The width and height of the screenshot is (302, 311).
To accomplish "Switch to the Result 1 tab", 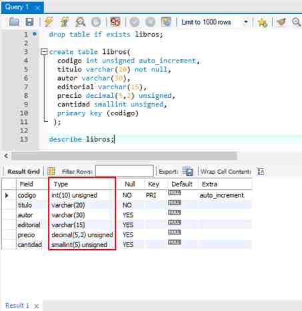I will point(17,306).
